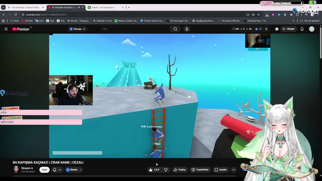Screen dimensions: 322x181
Task: Click the Paylaş share button
Action: pos(180,170)
